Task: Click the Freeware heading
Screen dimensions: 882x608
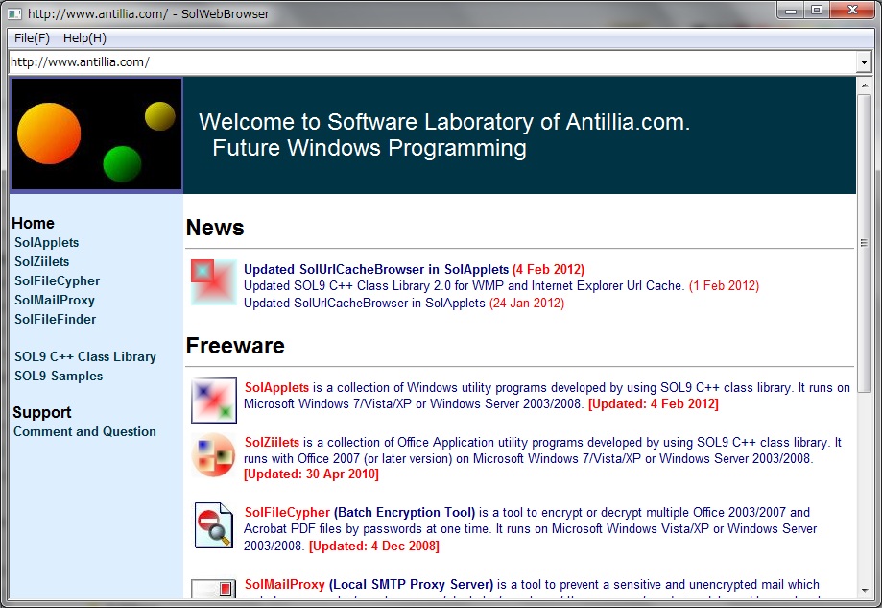Action: click(x=235, y=346)
